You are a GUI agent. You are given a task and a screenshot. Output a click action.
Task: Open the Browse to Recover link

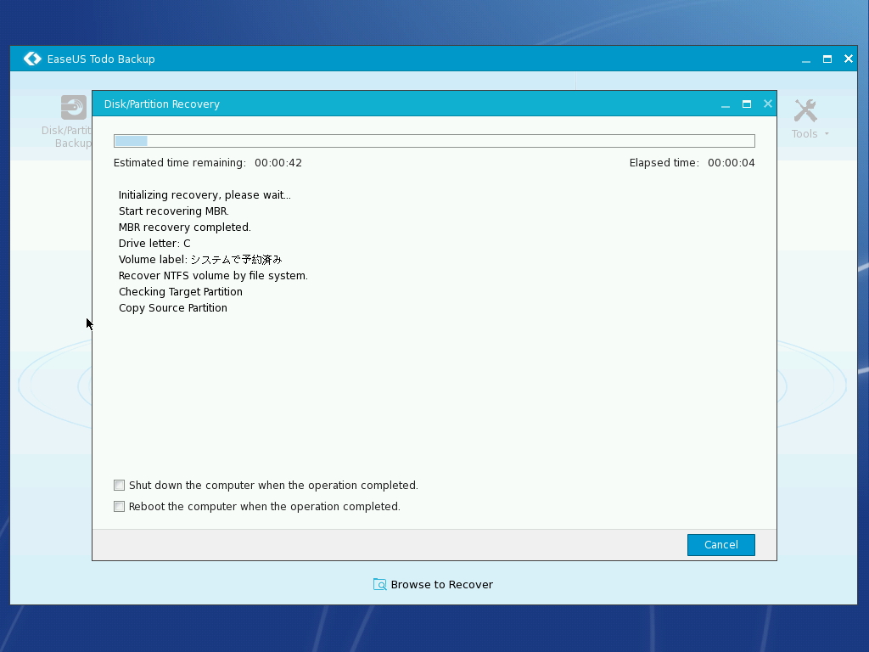441,584
